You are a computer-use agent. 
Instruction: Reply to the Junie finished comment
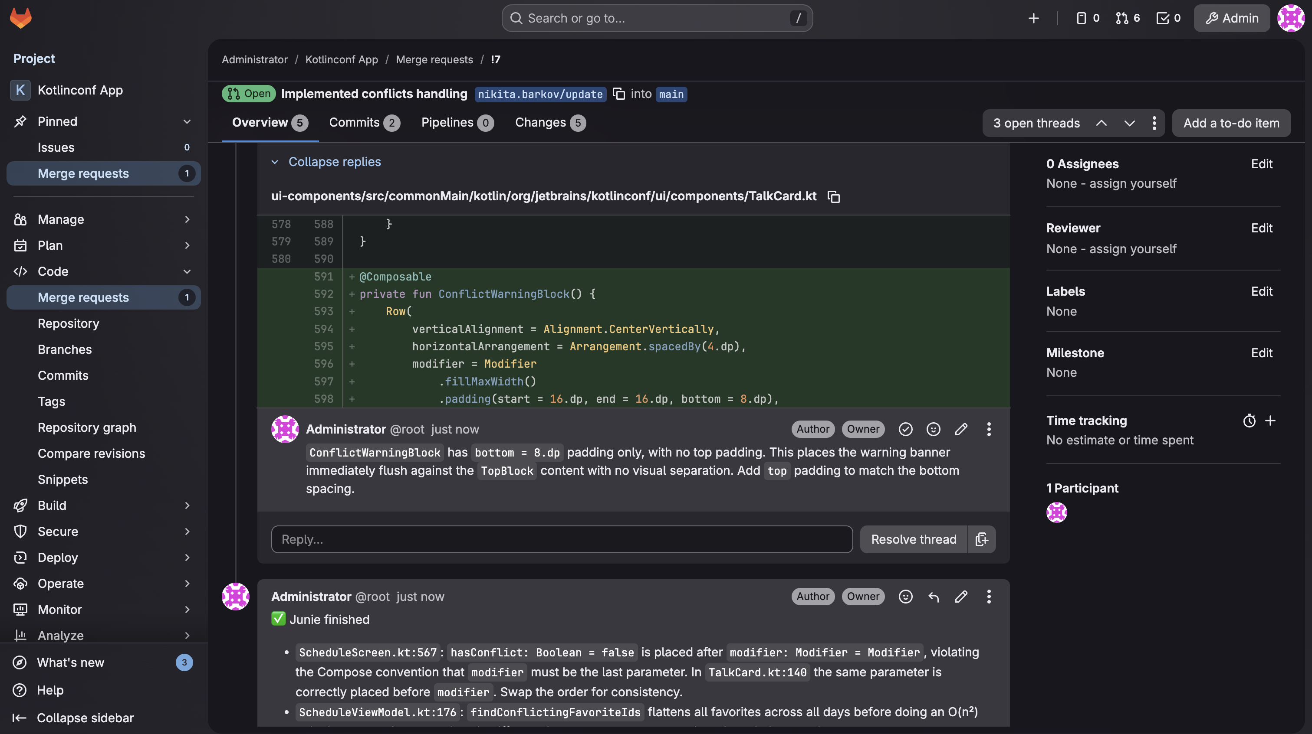pyautogui.click(x=933, y=596)
